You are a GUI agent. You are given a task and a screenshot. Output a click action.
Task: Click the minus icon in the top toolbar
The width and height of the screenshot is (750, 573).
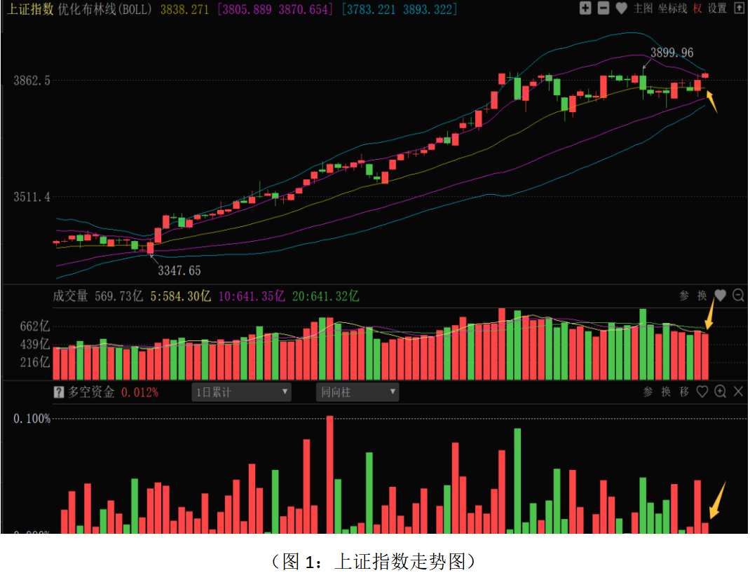pos(604,8)
